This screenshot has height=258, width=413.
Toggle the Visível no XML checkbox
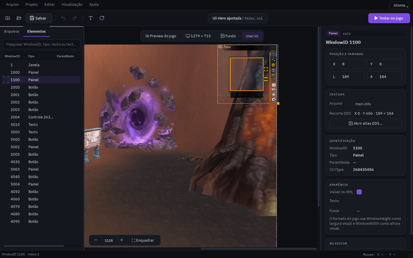click(x=359, y=192)
